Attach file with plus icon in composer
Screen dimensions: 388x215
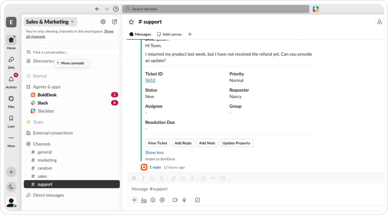tap(135, 200)
